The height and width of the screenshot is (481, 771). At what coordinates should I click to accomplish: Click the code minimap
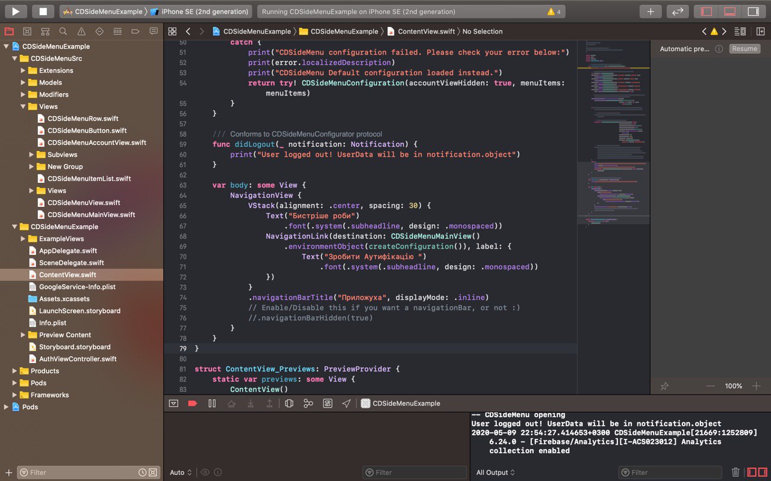(x=613, y=216)
